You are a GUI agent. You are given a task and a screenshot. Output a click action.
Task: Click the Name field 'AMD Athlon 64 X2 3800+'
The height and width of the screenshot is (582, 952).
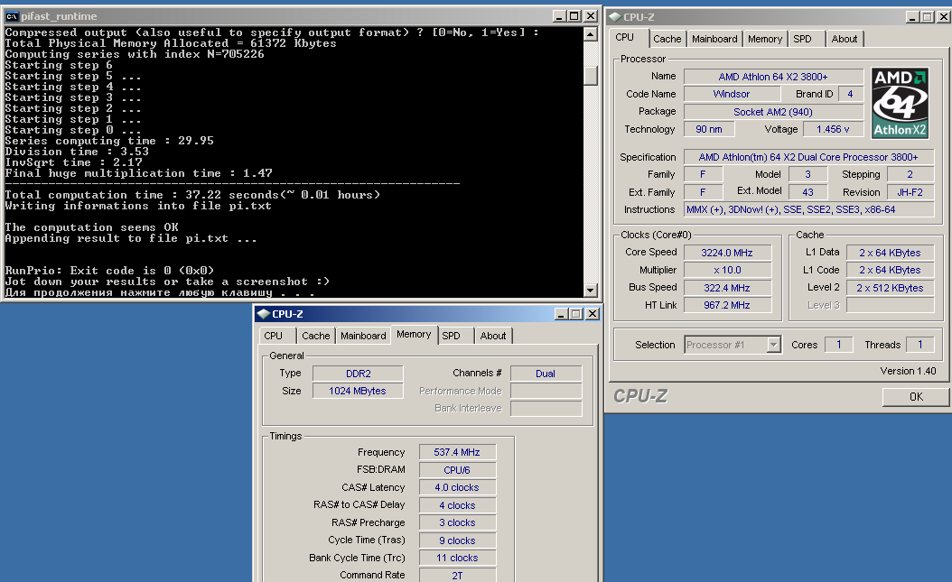[x=773, y=77]
